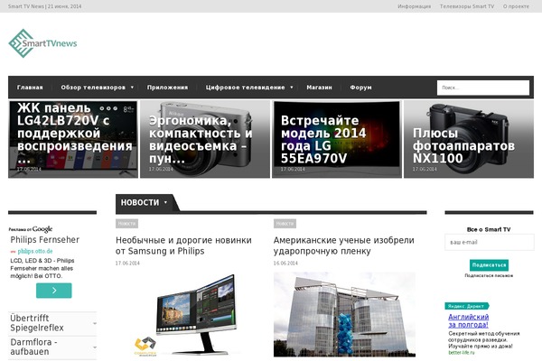Click Новости tag above Samsung article

[x=126, y=224]
